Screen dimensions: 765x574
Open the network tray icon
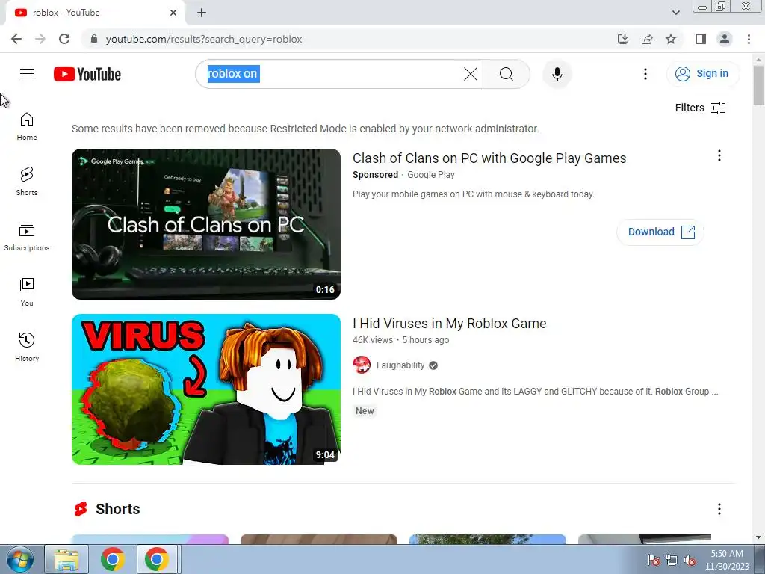pos(672,560)
